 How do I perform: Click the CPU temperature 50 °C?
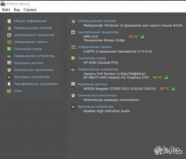pos(133,37)
